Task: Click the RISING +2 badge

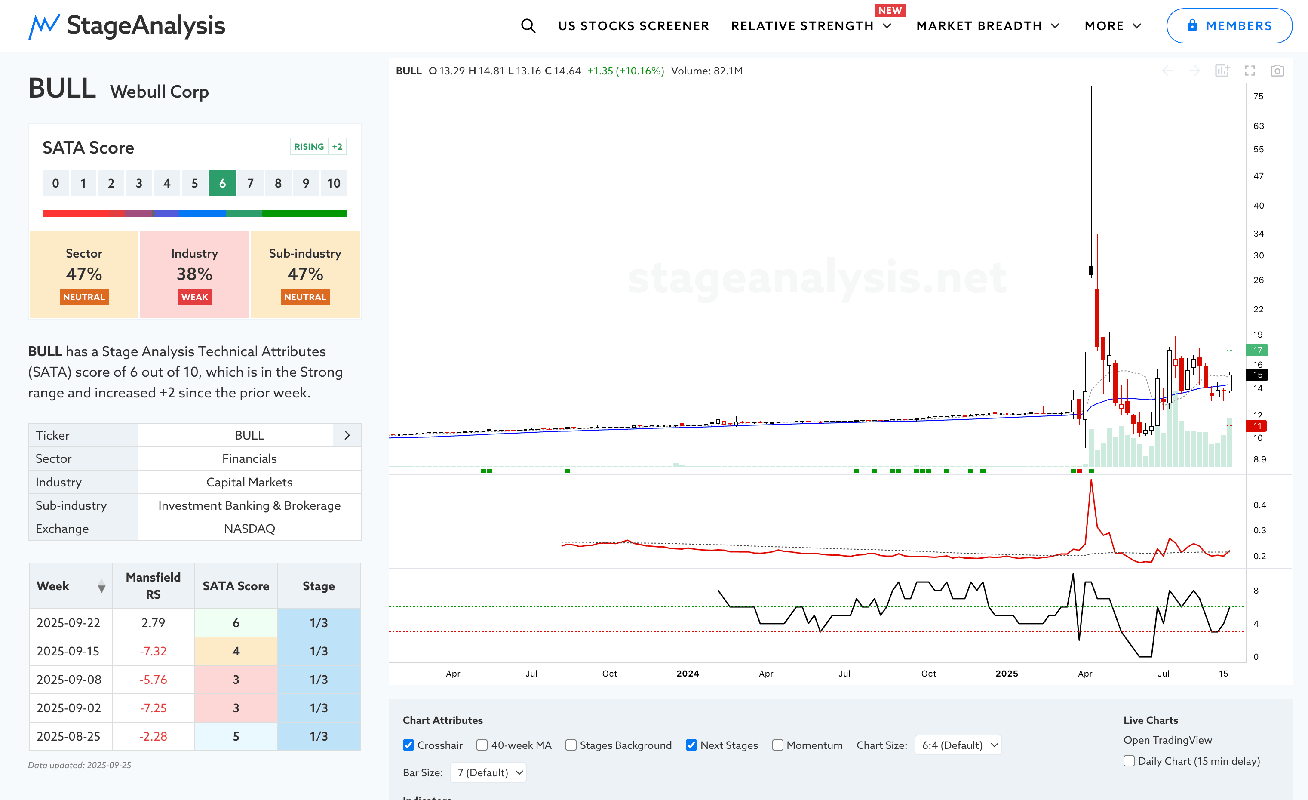Action: click(x=319, y=147)
